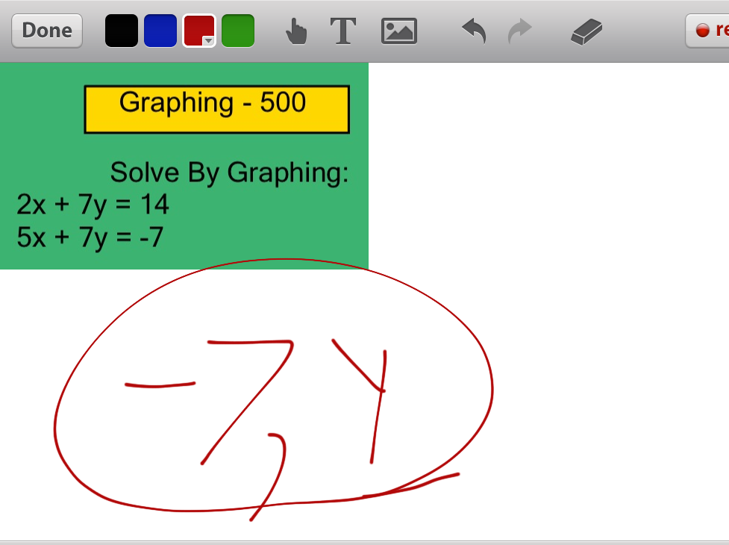This screenshot has width=729, height=545.
Task: Select the eraser tool
Action: (x=586, y=31)
